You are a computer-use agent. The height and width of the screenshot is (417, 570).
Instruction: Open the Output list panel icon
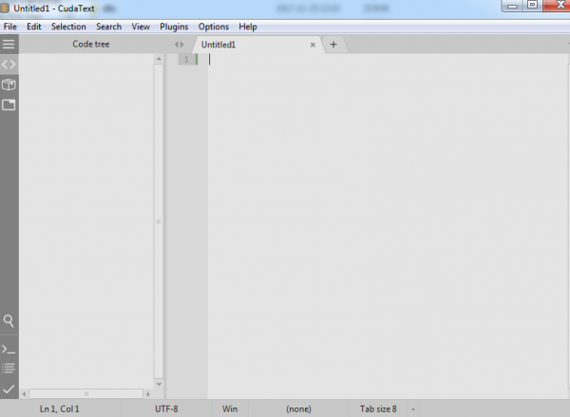[9, 368]
